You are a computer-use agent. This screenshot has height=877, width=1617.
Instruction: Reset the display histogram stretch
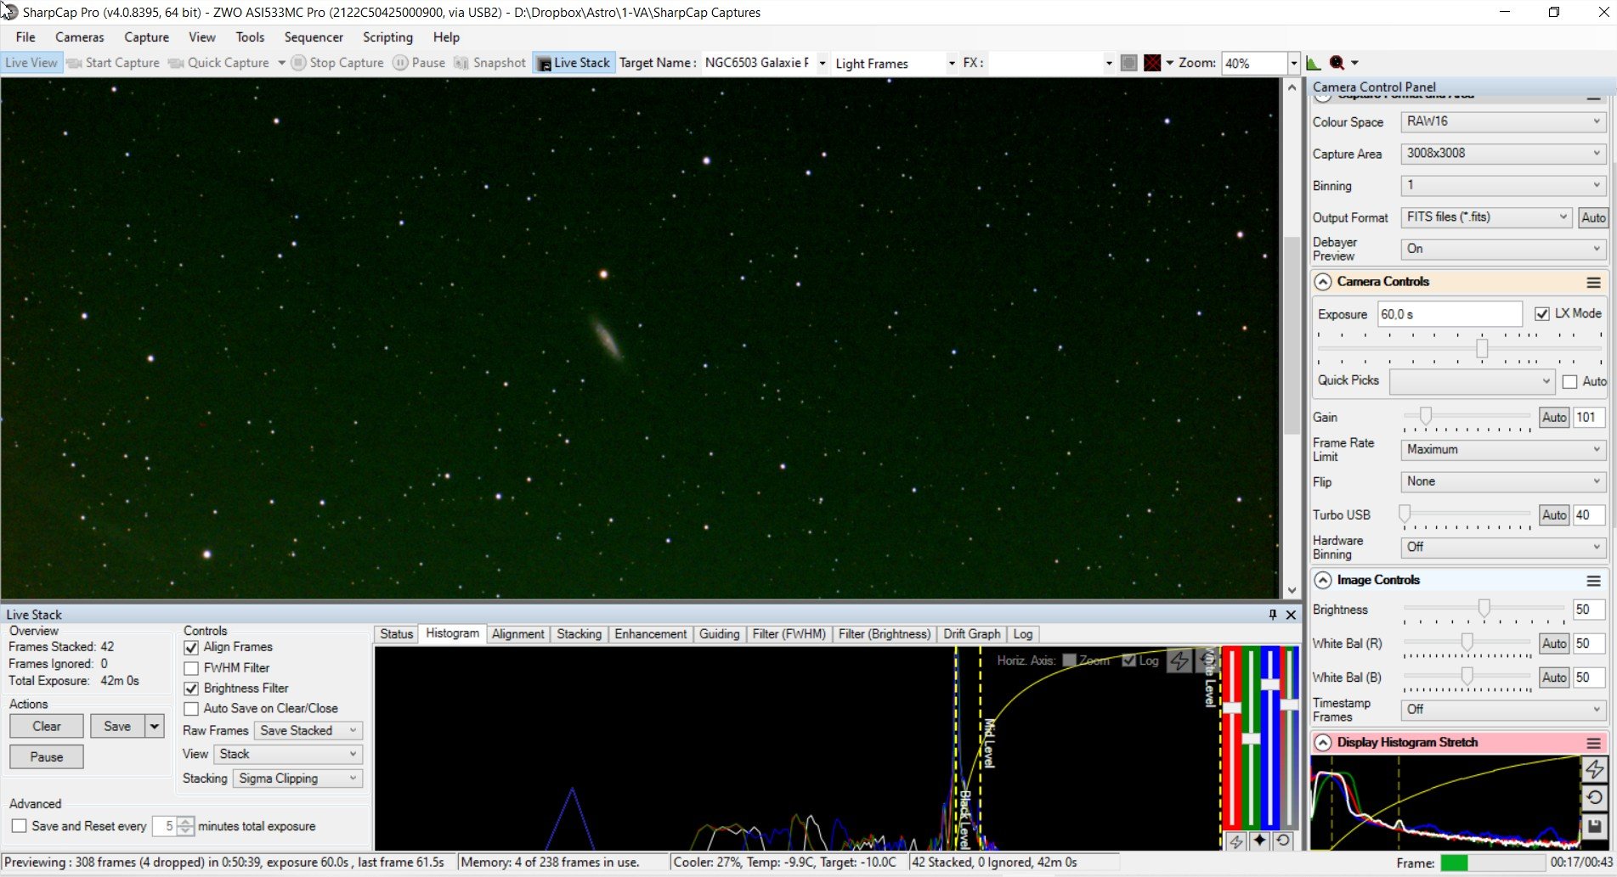tap(1594, 797)
